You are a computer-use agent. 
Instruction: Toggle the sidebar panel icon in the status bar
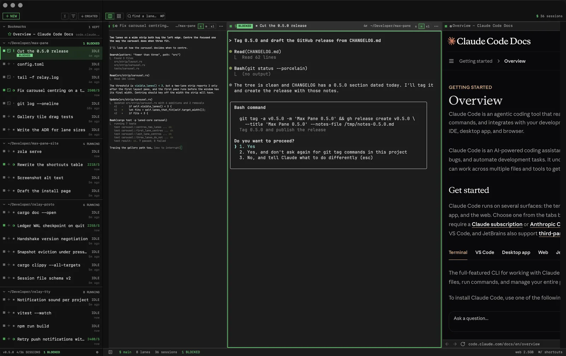(x=110, y=352)
